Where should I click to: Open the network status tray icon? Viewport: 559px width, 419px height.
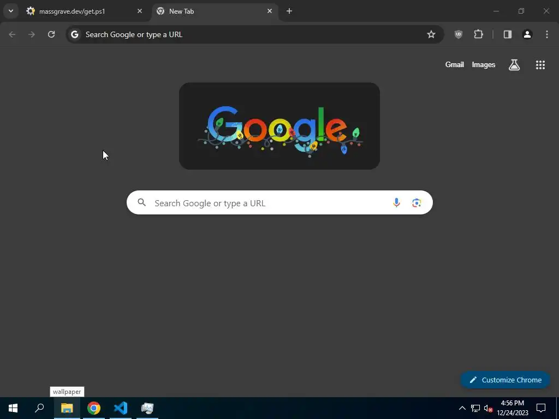[475, 408]
